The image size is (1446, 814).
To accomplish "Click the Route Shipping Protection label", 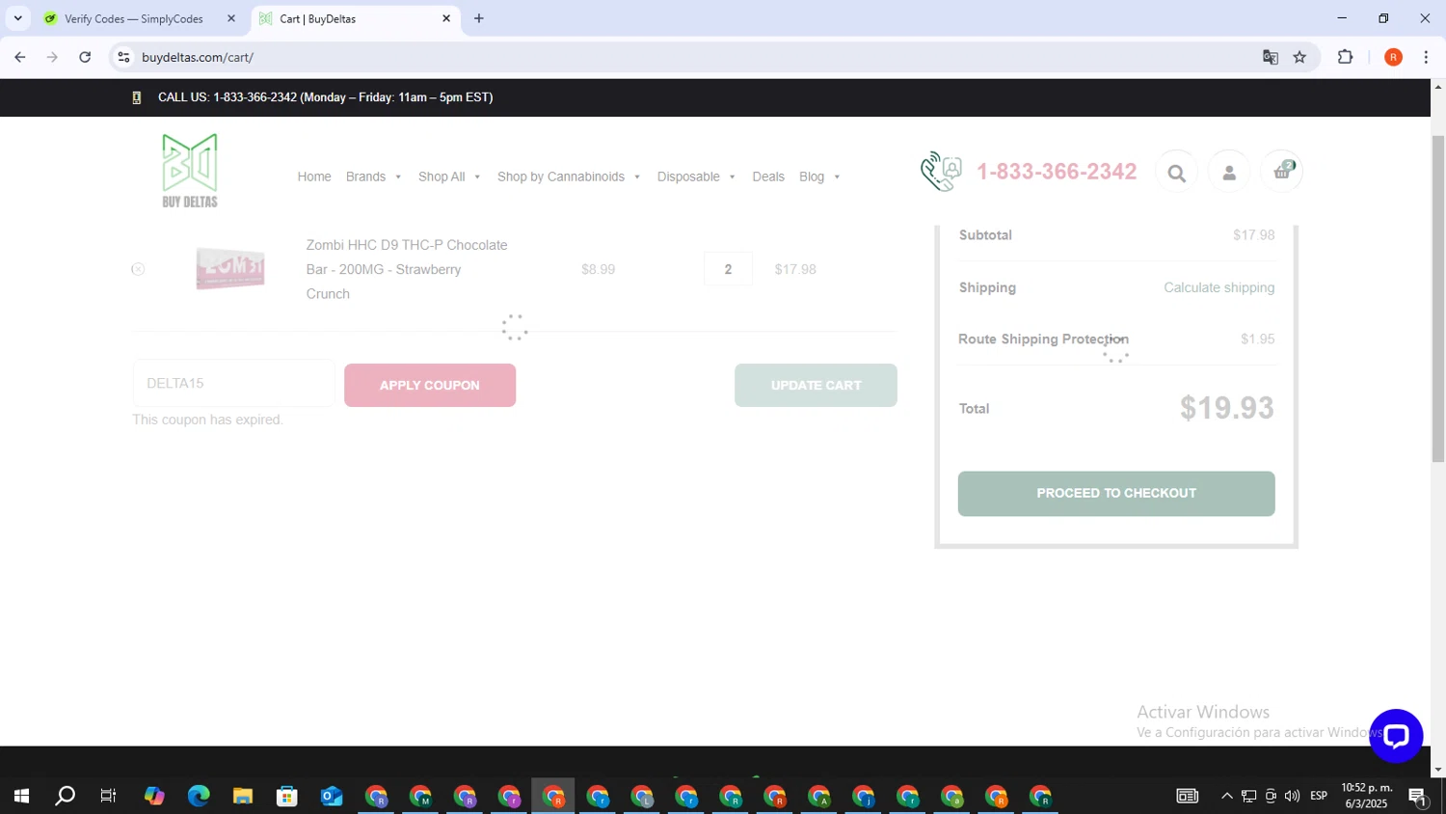I will [1043, 339].
